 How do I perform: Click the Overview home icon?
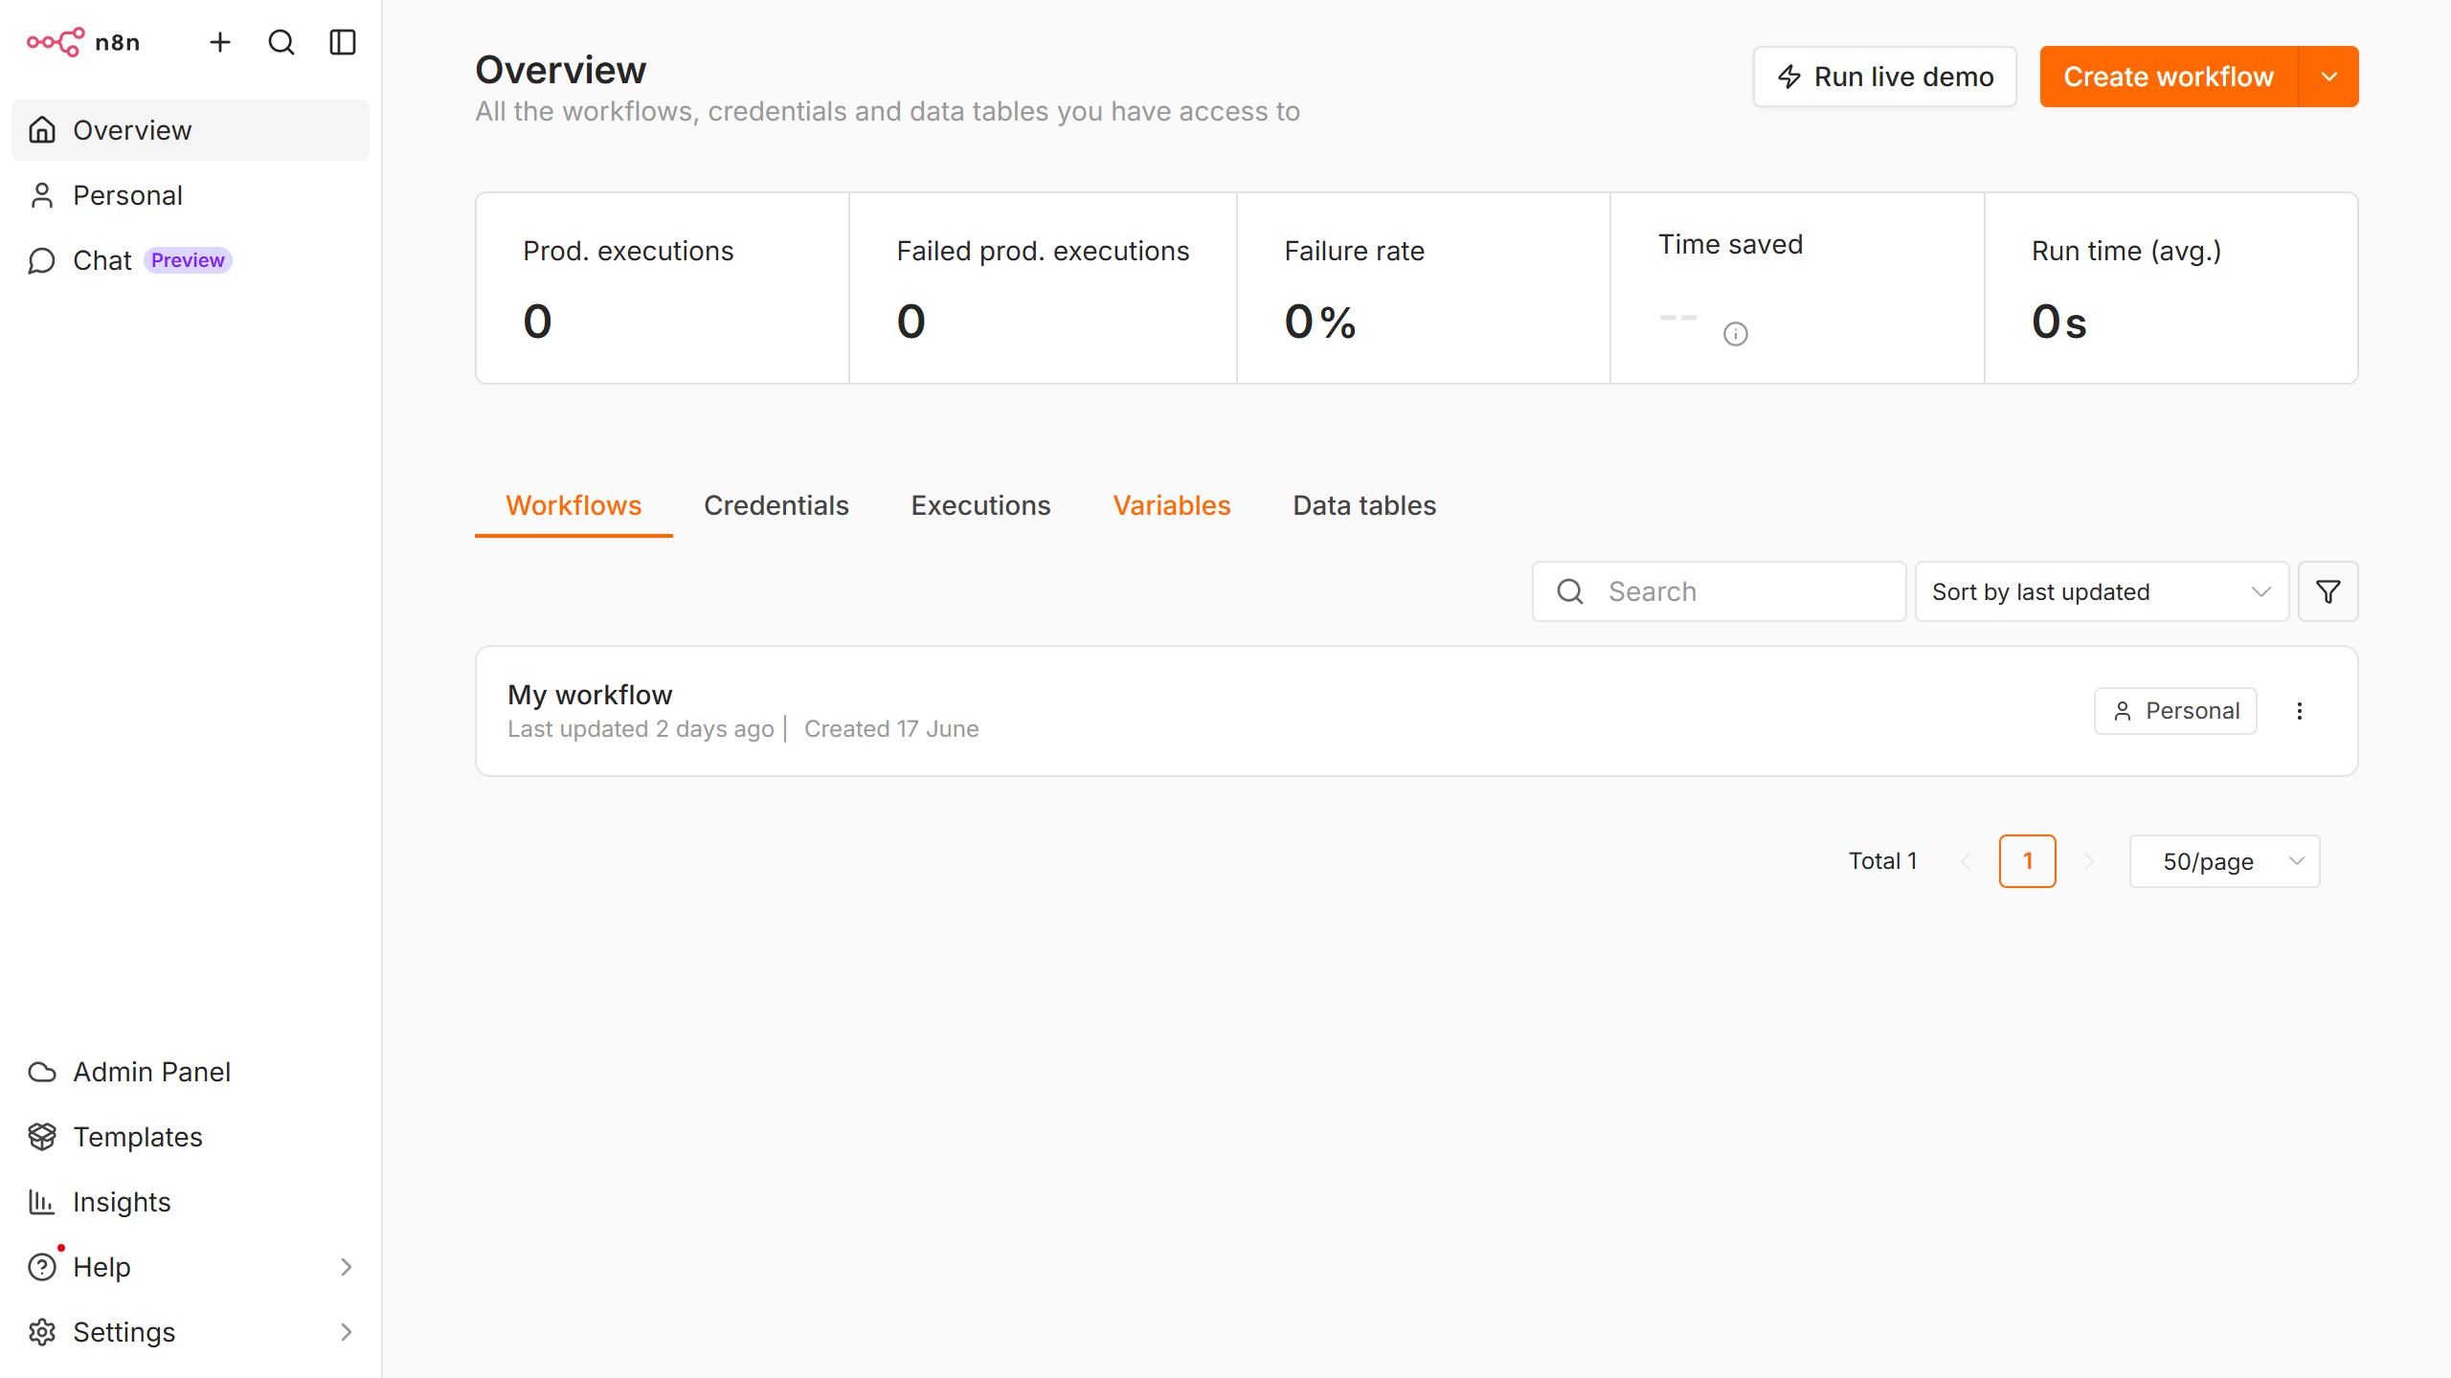[42, 130]
